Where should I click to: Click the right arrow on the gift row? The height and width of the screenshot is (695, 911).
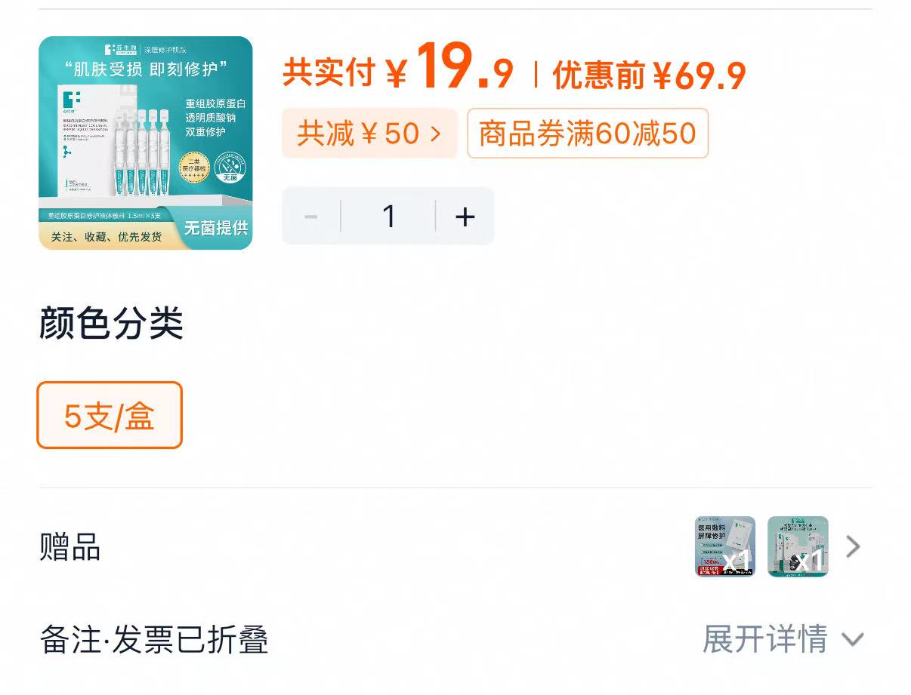(853, 546)
